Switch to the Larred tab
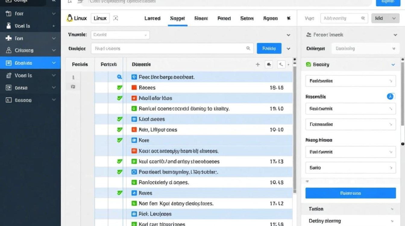The image size is (405, 226). click(152, 18)
